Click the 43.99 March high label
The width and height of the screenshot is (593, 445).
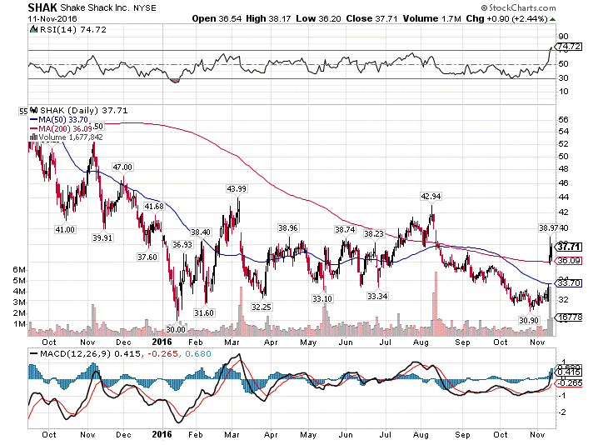point(237,188)
